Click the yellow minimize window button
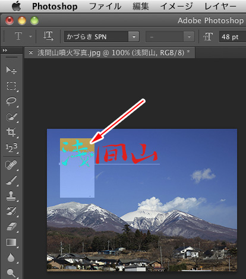Viewport: 246px width, 279px height. (x=22, y=20)
